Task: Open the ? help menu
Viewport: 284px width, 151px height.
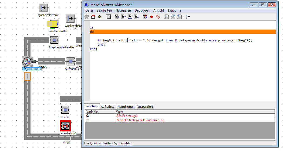Action: tap(180, 10)
